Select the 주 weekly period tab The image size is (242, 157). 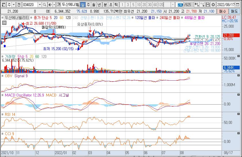pyautogui.click(x=88, y=5)
